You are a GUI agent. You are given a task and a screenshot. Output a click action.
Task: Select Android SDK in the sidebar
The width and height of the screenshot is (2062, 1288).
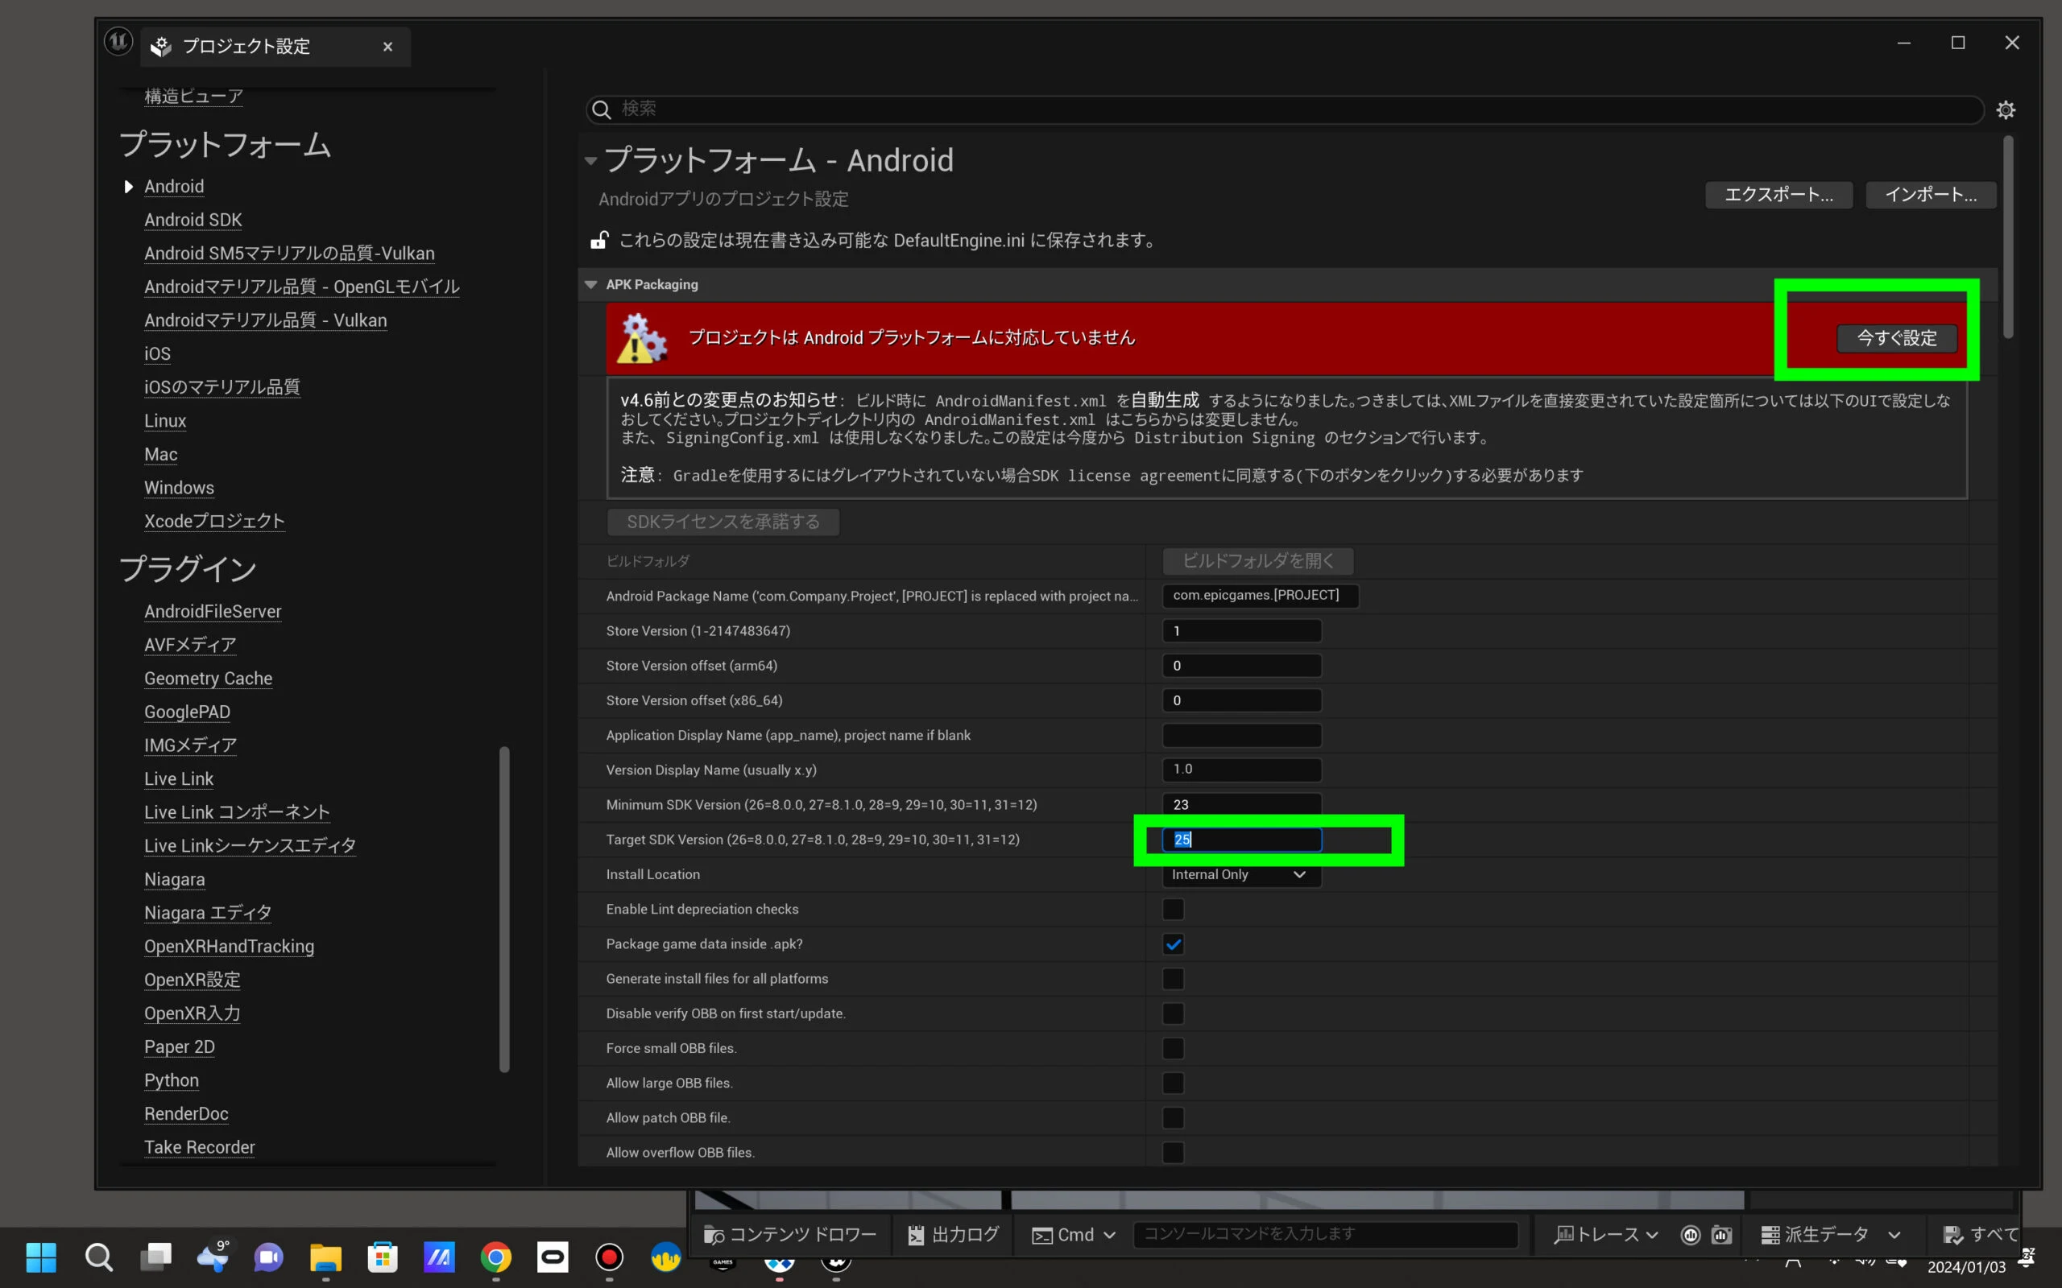point(193,220)
